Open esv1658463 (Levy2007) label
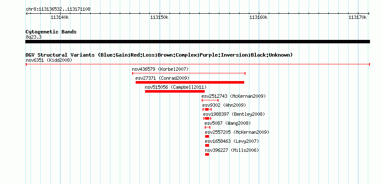This screenshot has height=184, width=382. [232, 141]
